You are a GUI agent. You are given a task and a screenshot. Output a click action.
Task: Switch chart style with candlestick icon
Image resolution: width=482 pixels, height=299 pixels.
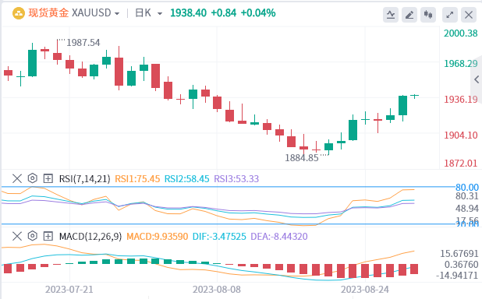[428, 15]
